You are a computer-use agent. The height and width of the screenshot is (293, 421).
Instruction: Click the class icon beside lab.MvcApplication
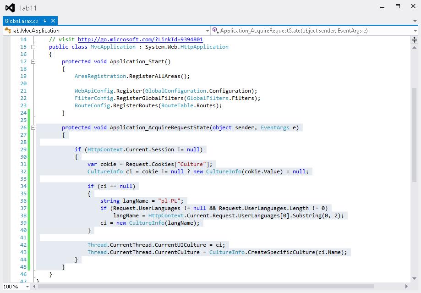8,30
